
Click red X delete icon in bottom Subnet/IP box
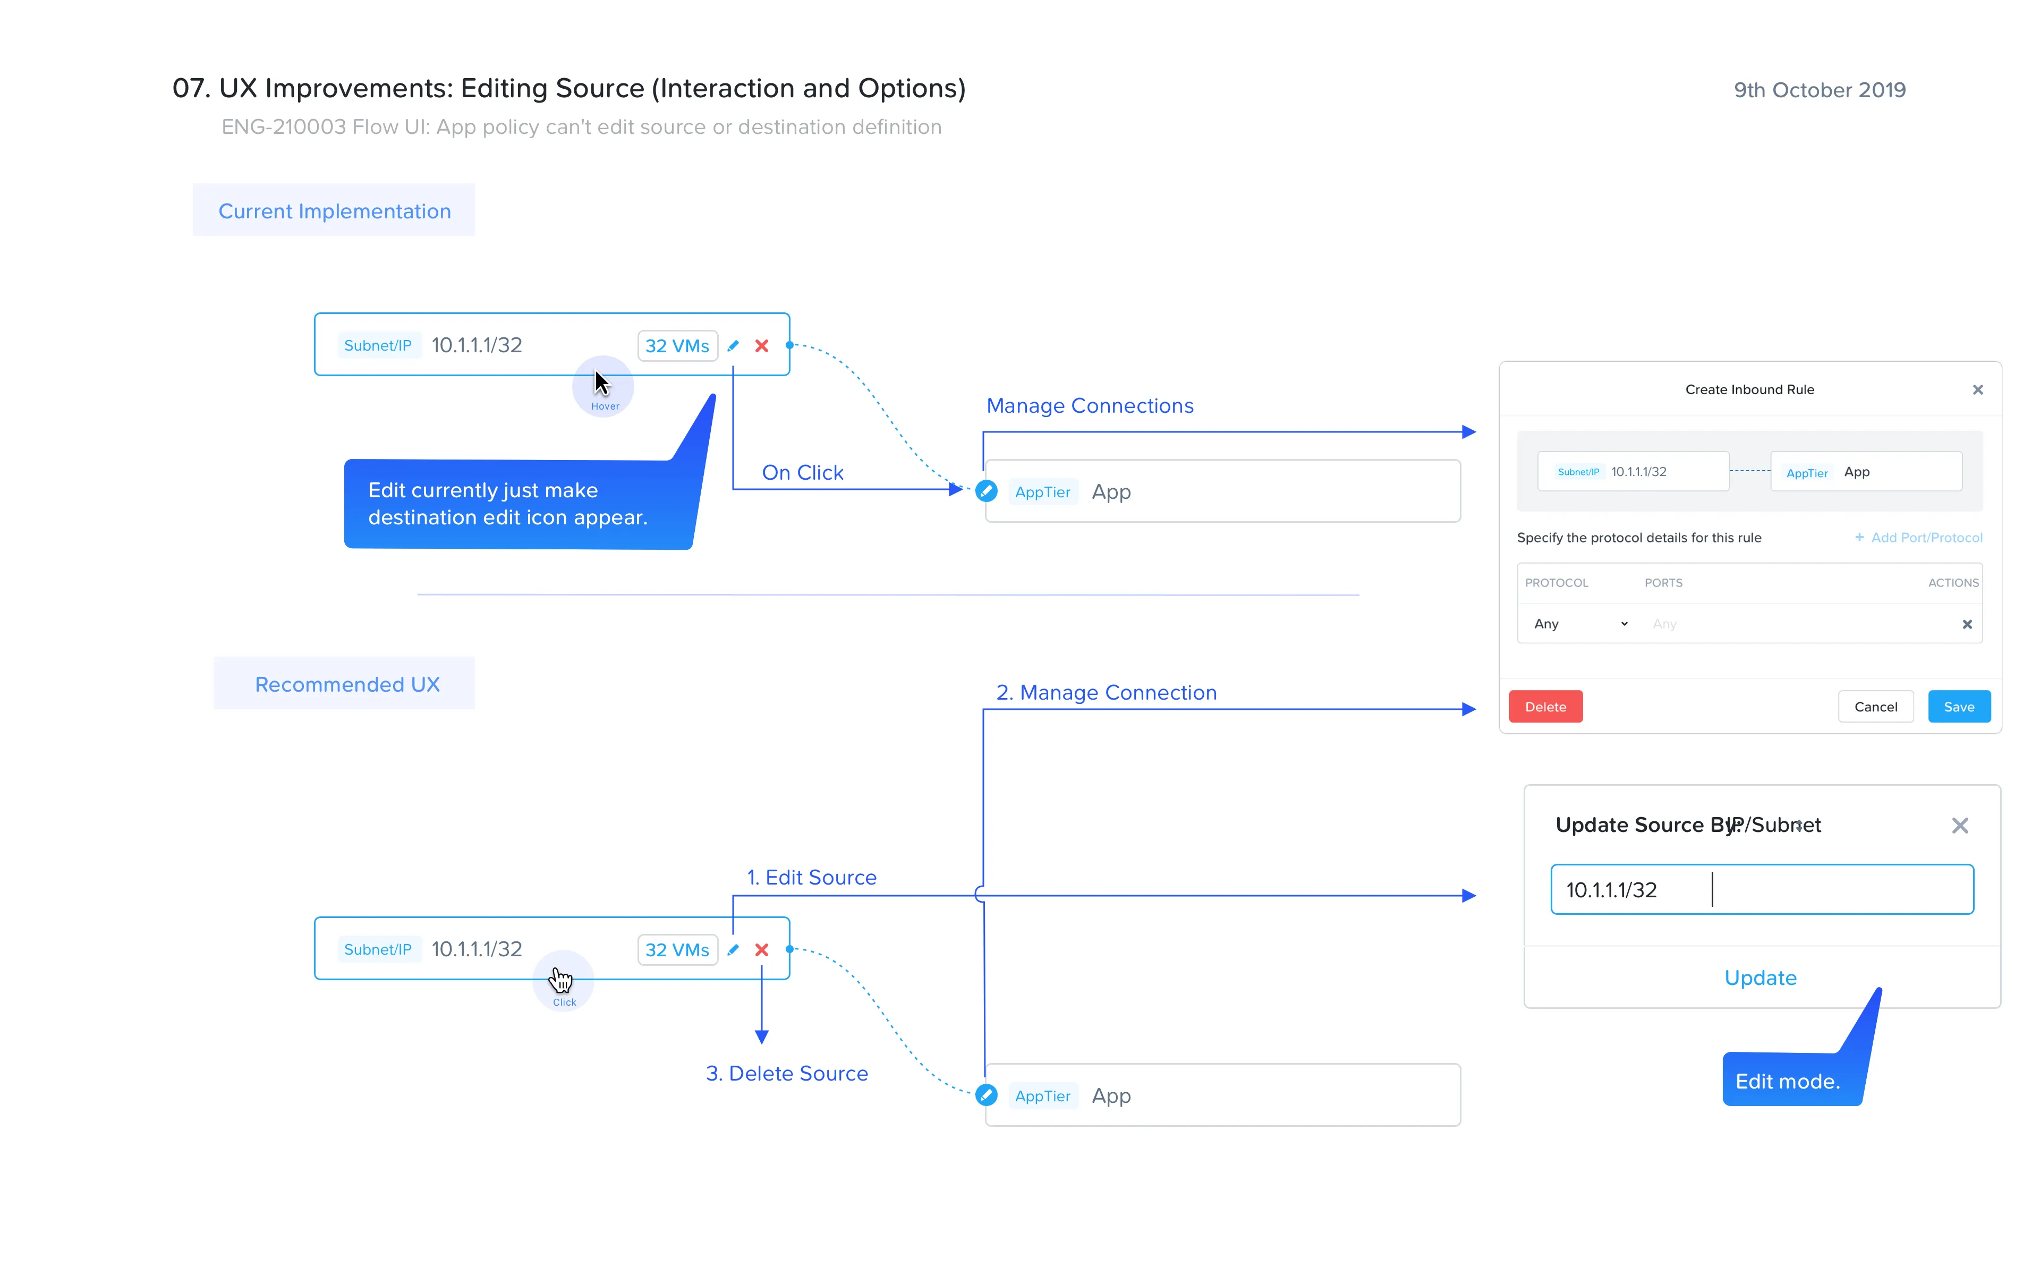point(761,949)
